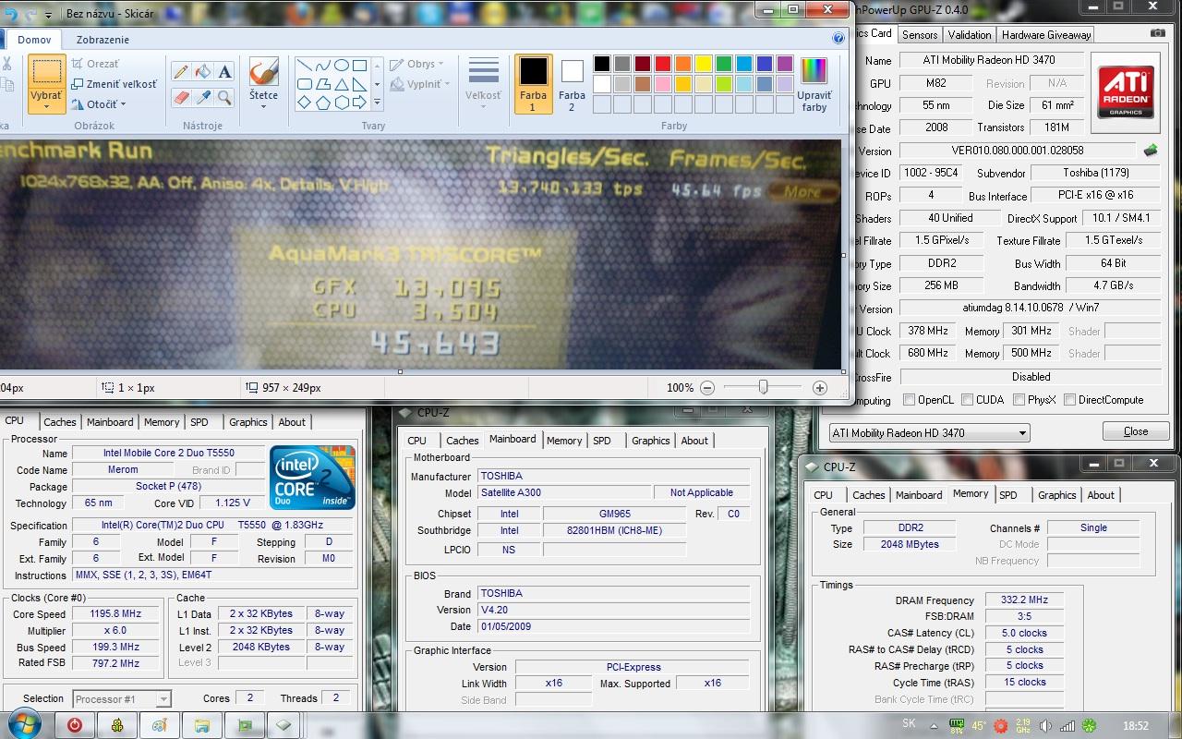The width and height of the screenshot is (1182, 739).
Task: Open Vyplniť fill dropdown
Action: (419, 84)
